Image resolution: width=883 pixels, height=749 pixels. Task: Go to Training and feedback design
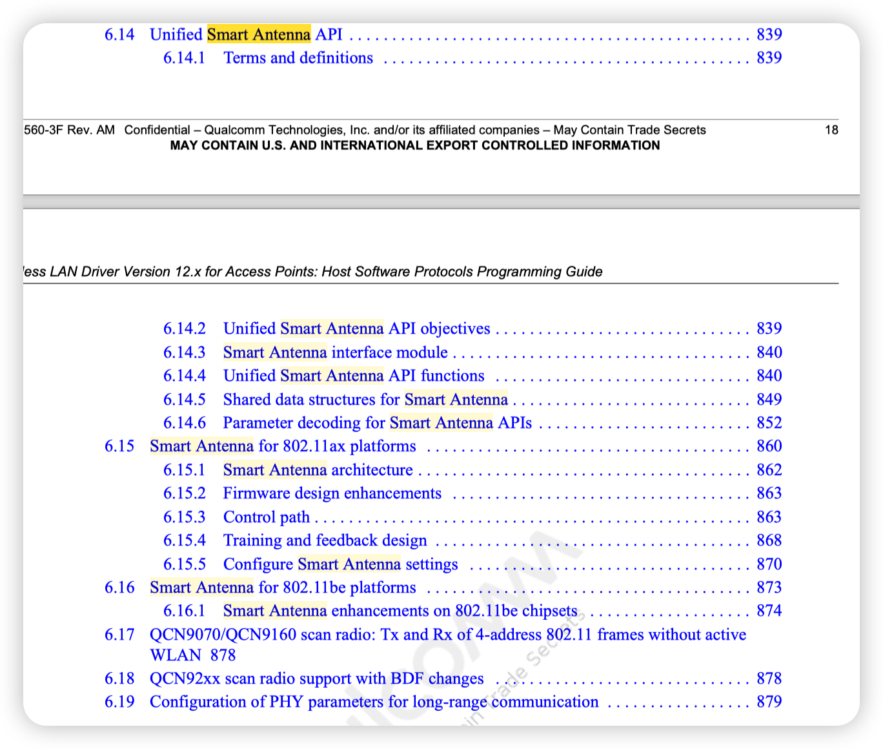pos(325,540)
